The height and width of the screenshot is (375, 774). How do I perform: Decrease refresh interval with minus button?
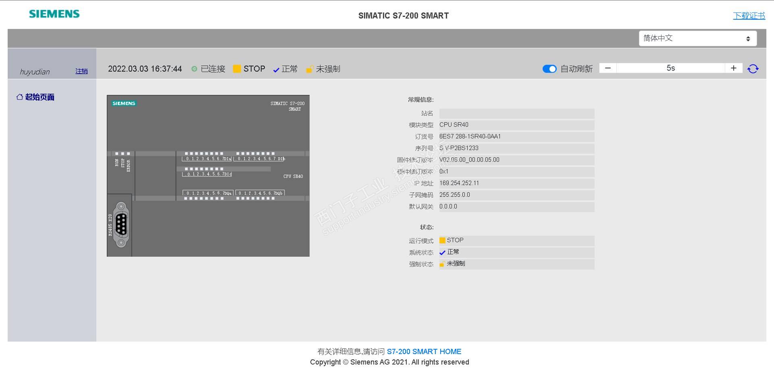point(608,68)
